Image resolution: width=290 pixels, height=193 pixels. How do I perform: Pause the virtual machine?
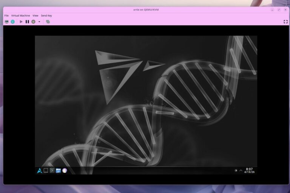[27, 22]
